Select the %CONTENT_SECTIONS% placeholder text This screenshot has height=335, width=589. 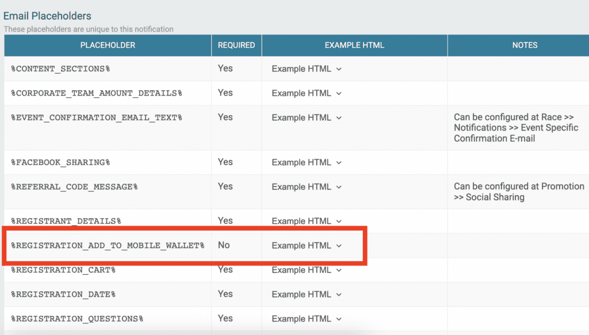pos(60,69)
